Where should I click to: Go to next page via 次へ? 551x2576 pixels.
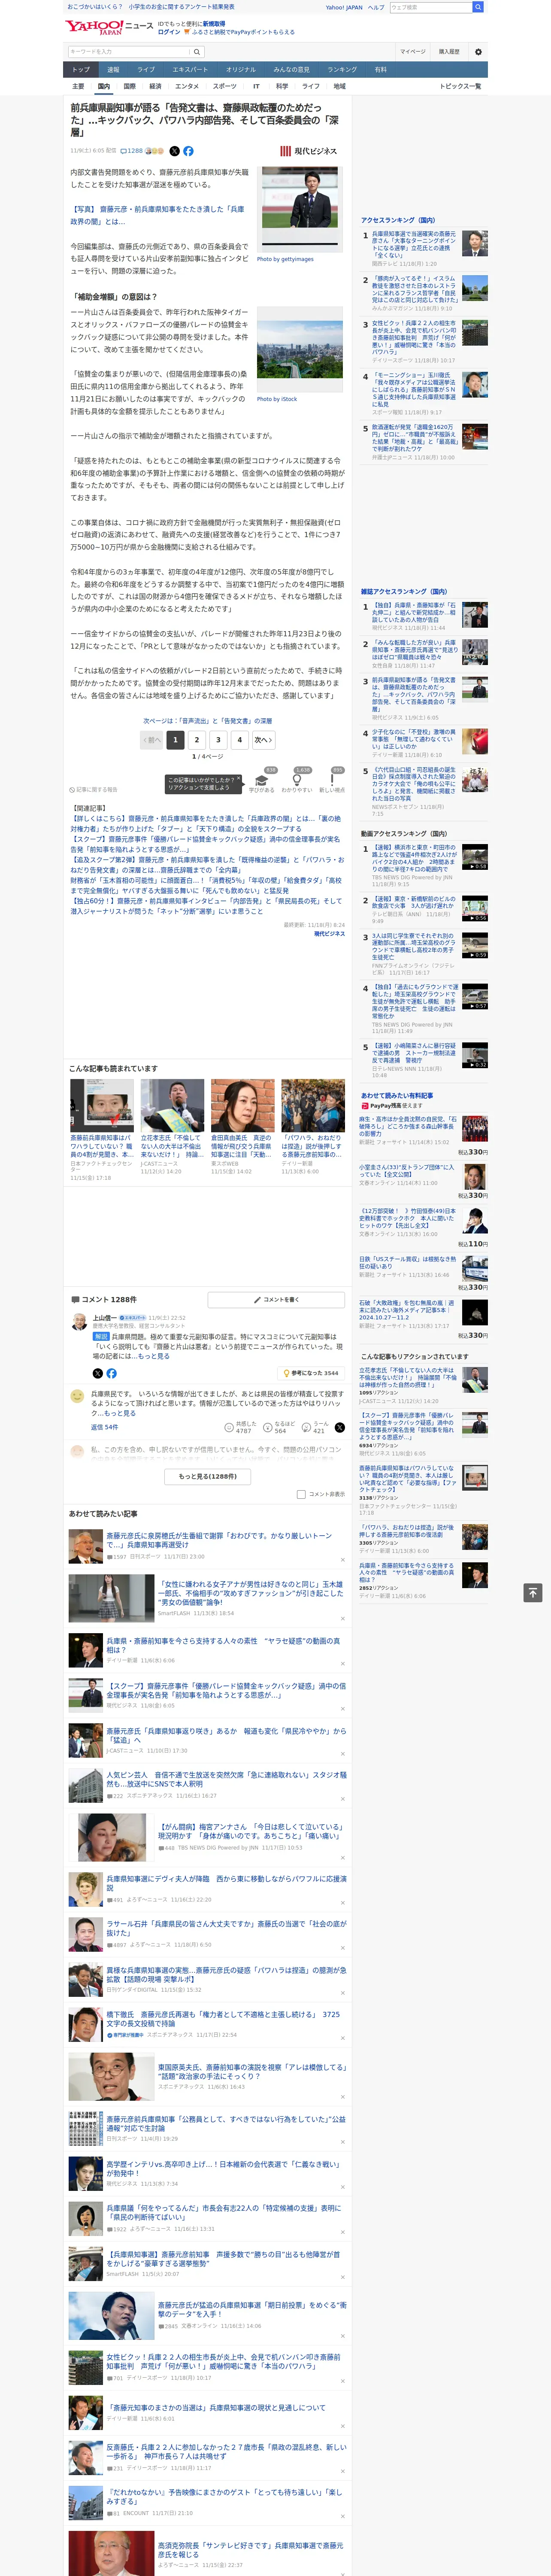[x=263, y=740]
